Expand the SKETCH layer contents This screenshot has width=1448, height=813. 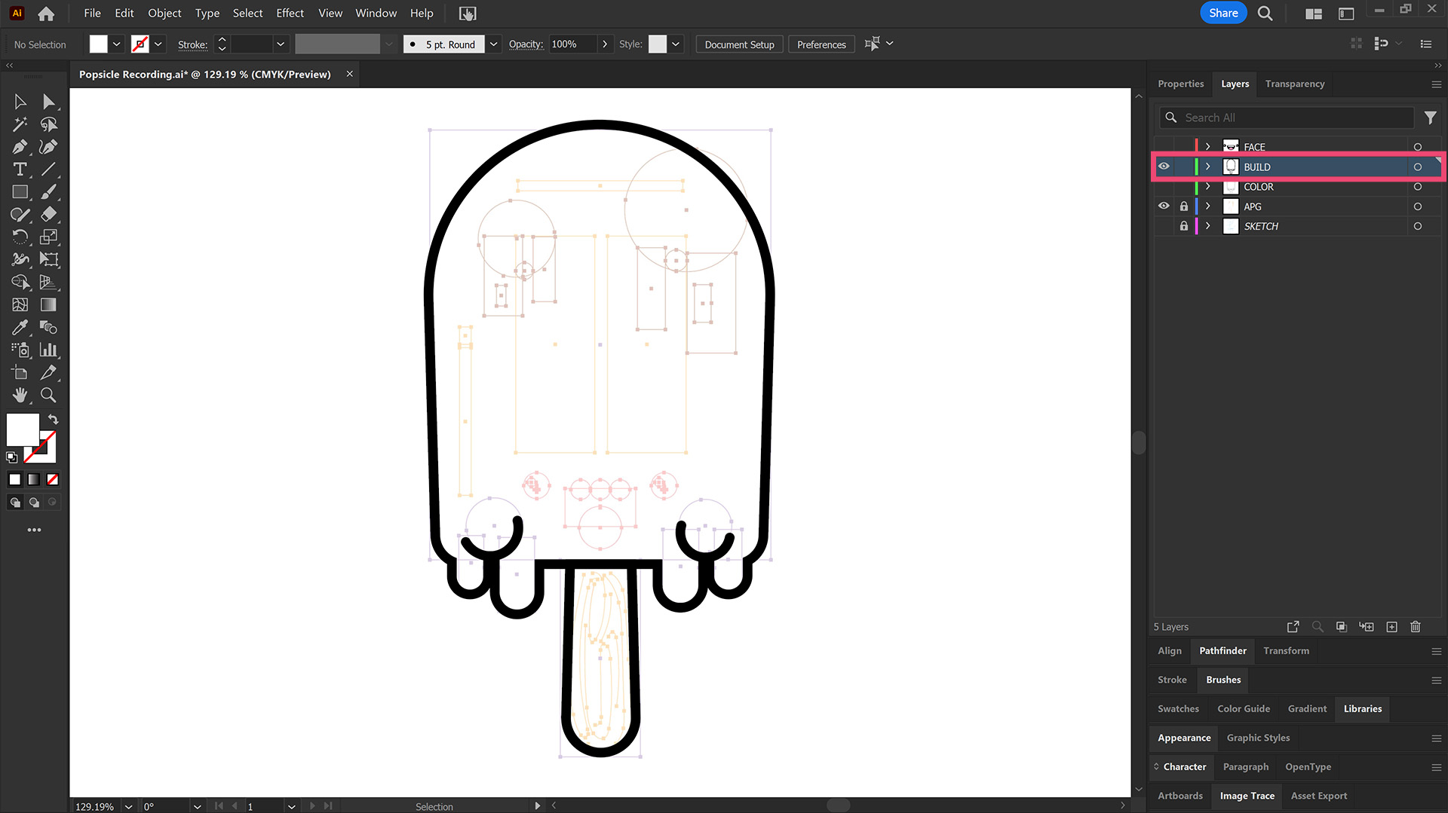click(x=1208, y=226)
